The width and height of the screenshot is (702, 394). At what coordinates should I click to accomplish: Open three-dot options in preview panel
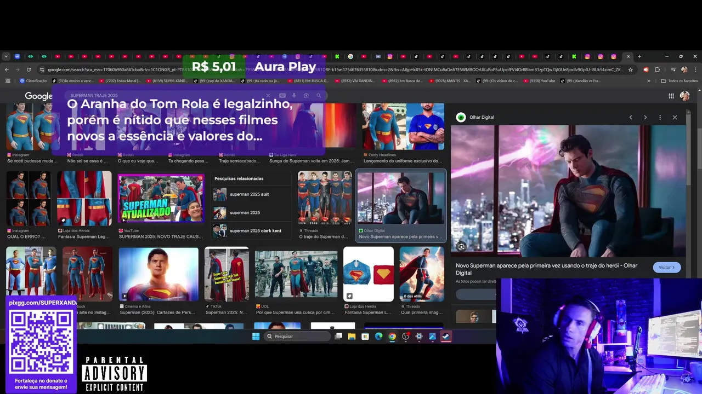(x=660, y=117)
